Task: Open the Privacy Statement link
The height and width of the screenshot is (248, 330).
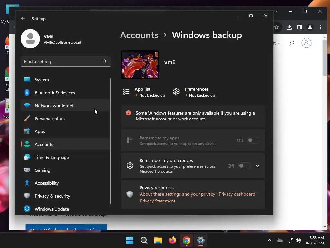Action: pos(157,201)
